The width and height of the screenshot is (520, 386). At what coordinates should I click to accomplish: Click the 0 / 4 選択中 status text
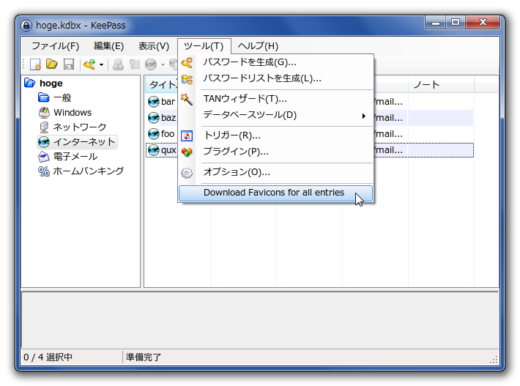tap(48, 357)
